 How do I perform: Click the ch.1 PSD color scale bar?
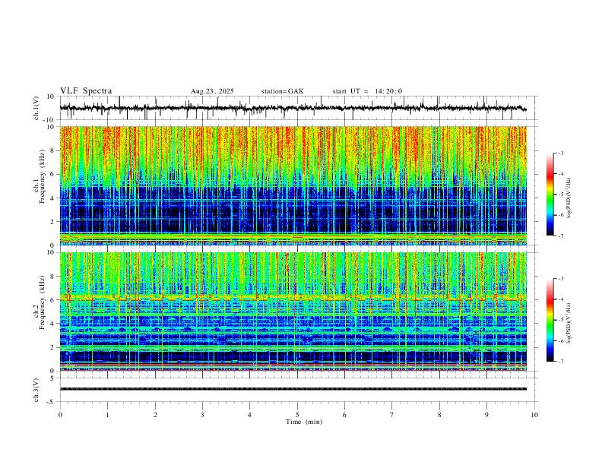tap(550, 195)
